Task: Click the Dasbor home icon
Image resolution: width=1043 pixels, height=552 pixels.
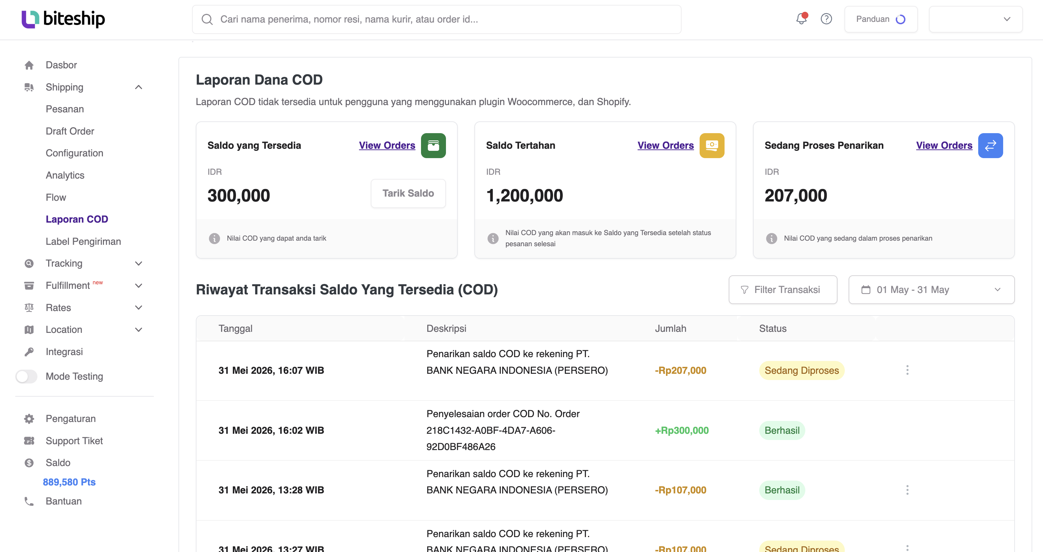Action: pyautogui.click(x=29, y=65)
